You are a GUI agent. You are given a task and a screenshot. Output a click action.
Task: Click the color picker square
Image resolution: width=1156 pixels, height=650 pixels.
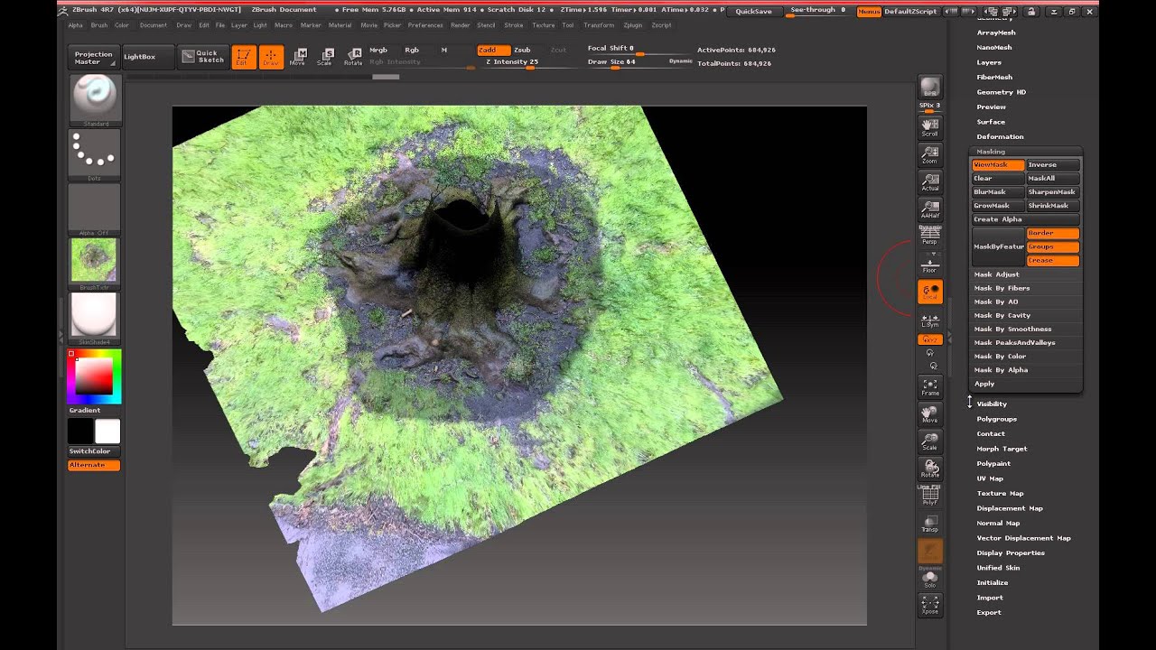93,376
